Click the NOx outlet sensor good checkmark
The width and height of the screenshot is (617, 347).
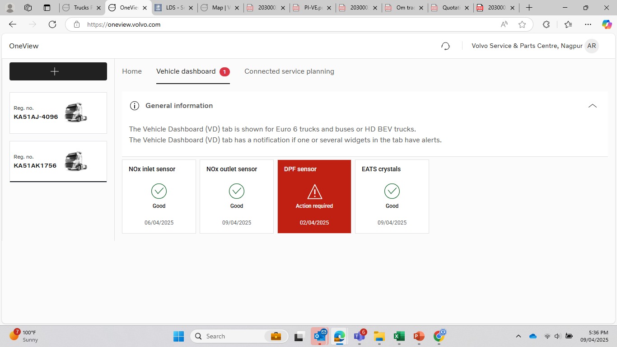click(x=237, y=191)
